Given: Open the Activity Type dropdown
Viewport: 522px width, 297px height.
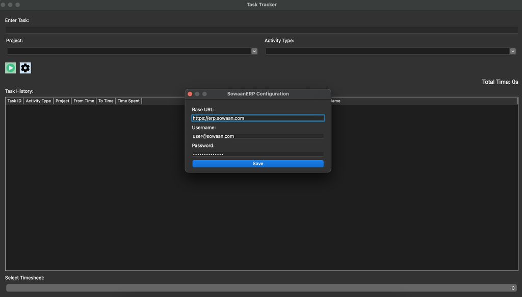Looking at the screenshot, I should pyautogui.click(x=512, y=51).
